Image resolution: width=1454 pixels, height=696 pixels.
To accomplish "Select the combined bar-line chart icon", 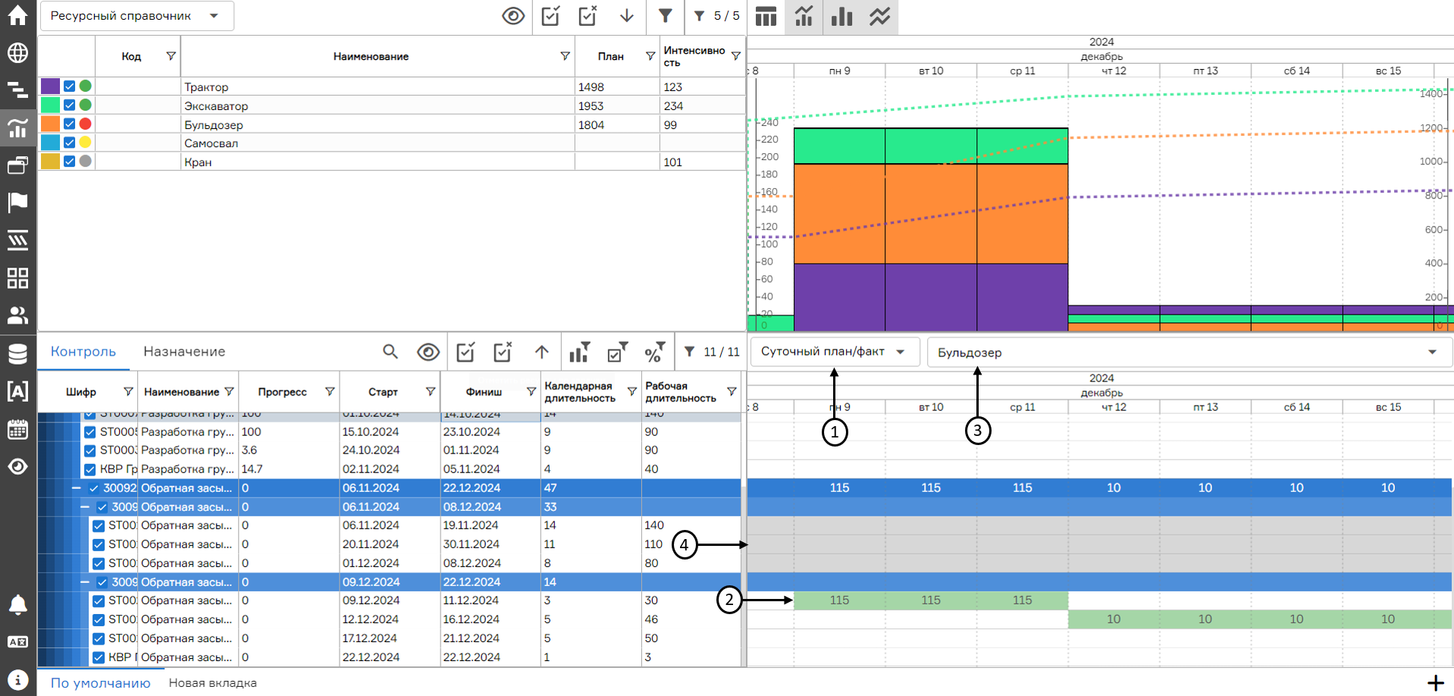I will pyautogui.click(x=804, y=16).
